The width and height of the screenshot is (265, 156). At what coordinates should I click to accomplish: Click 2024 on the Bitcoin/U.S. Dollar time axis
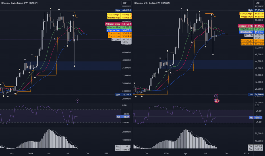(166, 153)
